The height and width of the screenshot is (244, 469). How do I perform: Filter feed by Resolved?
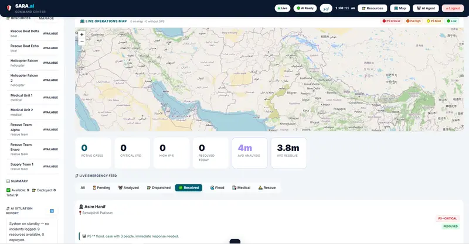tap(189, 188)
